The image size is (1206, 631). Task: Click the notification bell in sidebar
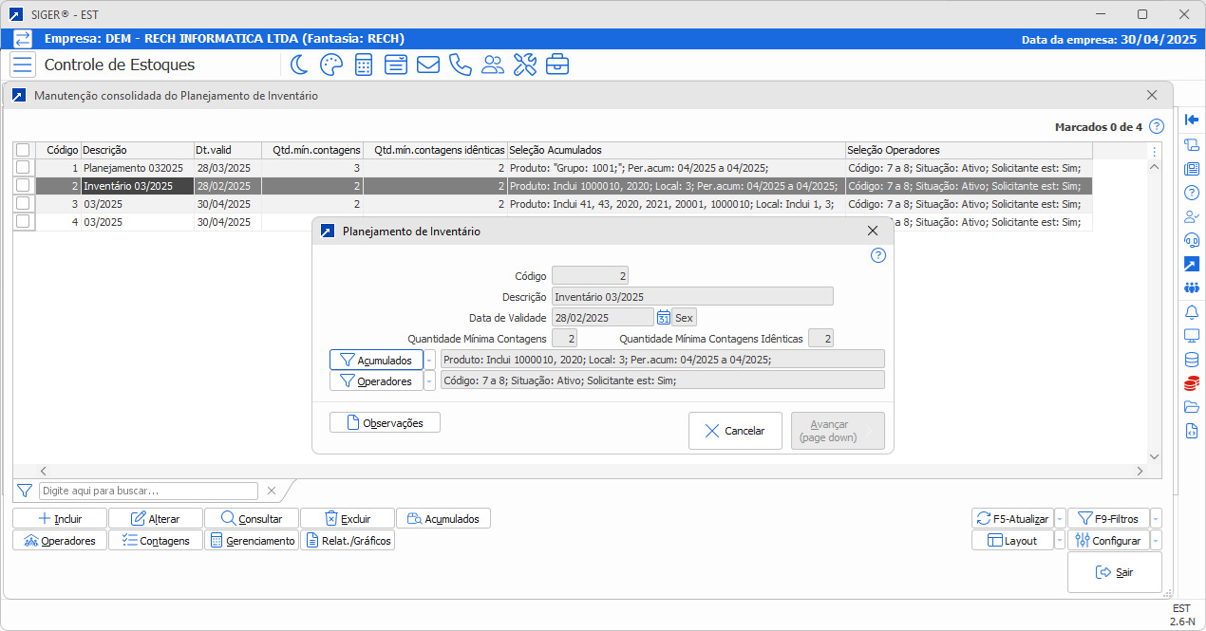[1192, 312]
